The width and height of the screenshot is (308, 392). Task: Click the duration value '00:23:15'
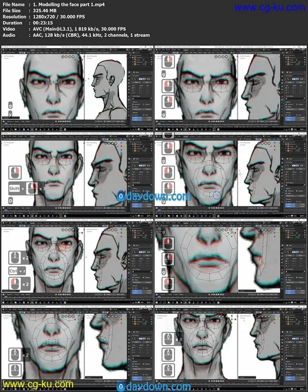pos(43,23)
